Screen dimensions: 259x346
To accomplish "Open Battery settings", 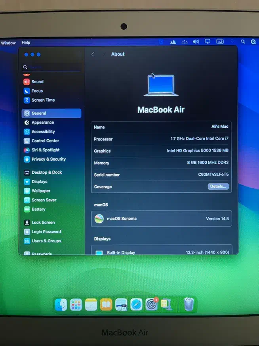I will tap(34, 210).
